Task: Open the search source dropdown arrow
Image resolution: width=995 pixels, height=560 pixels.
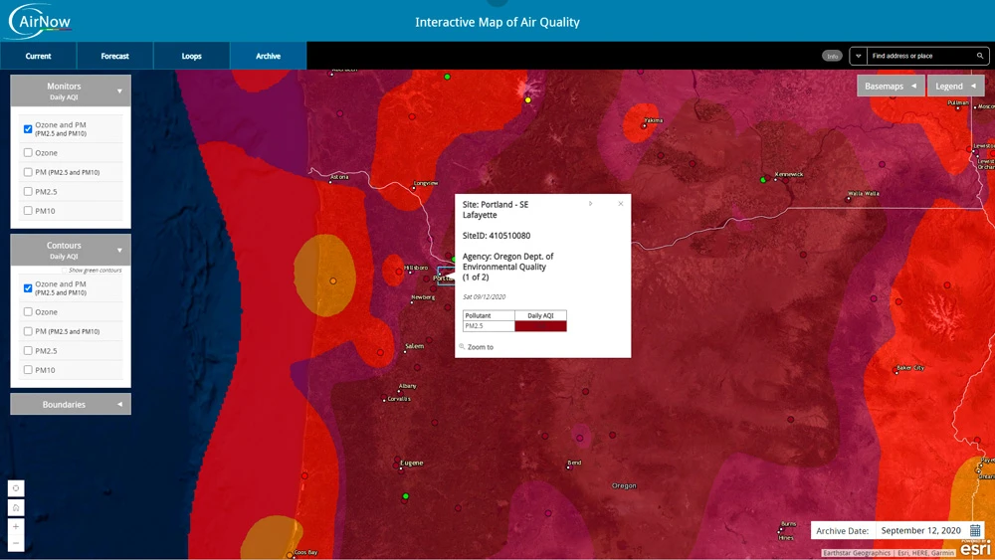Action: [x=858, y=56]
